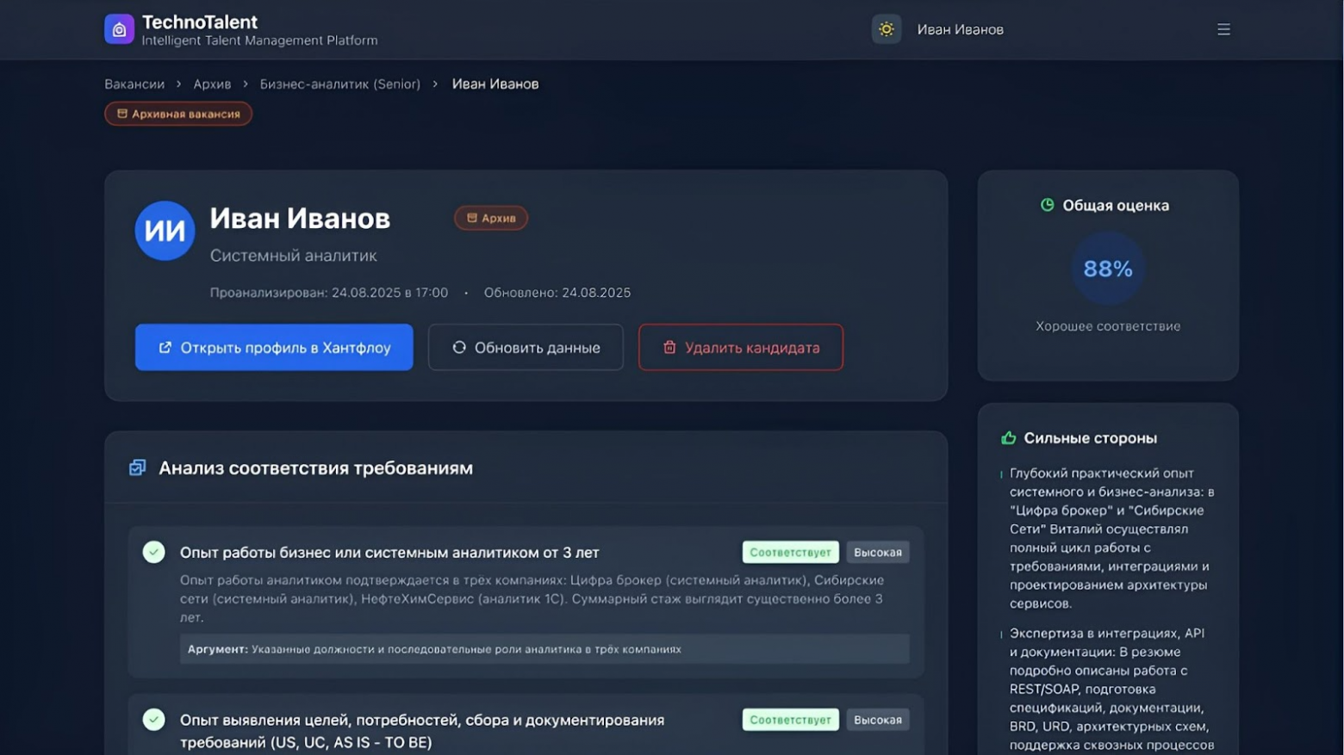Open Архив in the breadcrumb trail

coord(213,84)
